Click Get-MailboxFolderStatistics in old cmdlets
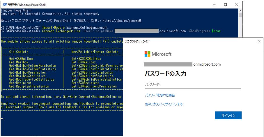Image resolution: width=264 pixels, height=137 pixels. [33, 69]
